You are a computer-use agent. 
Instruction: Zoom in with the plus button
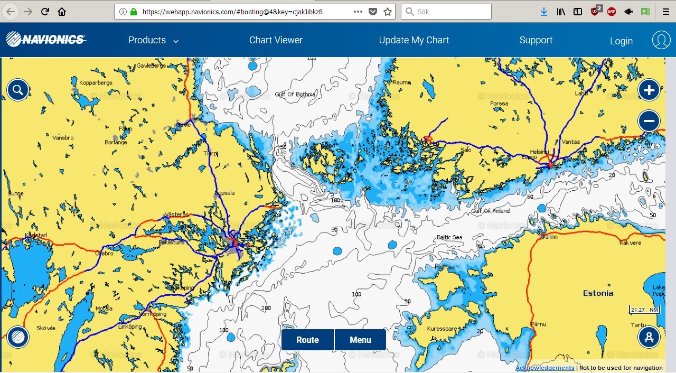point(649,90)
